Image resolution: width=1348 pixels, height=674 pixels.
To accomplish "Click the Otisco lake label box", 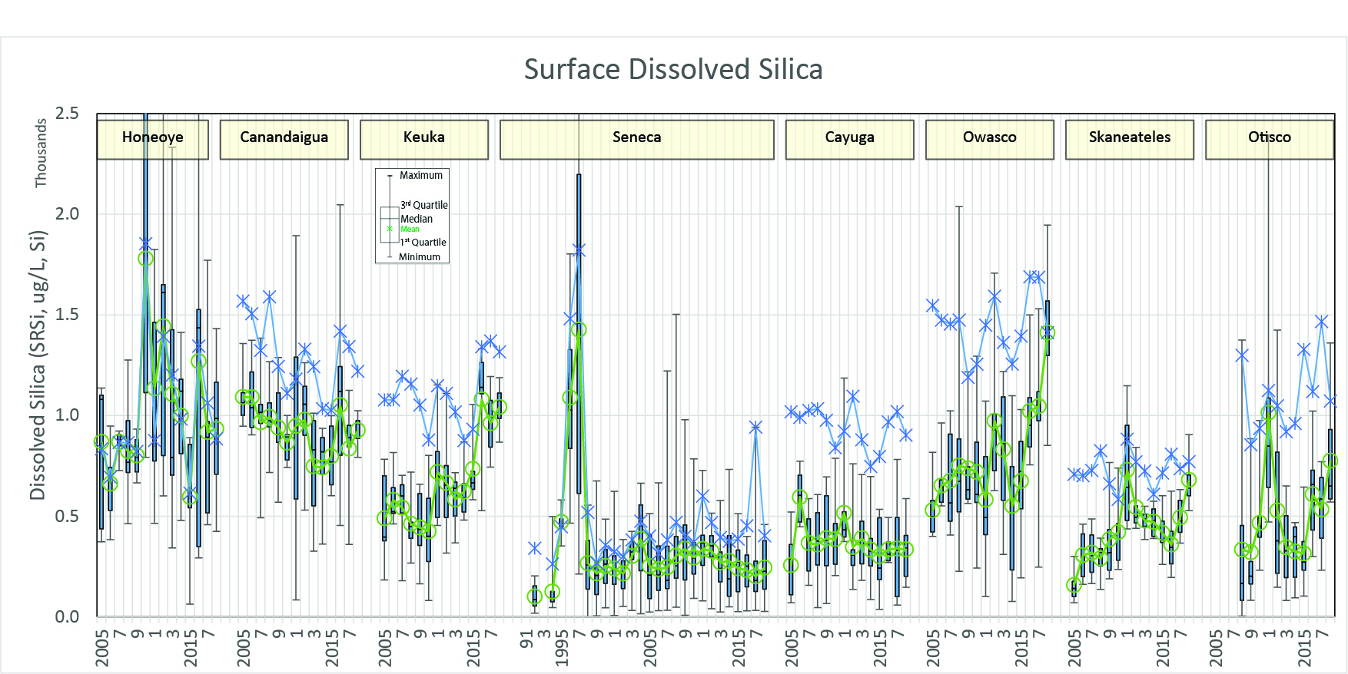I will (x=1269, y=139).
